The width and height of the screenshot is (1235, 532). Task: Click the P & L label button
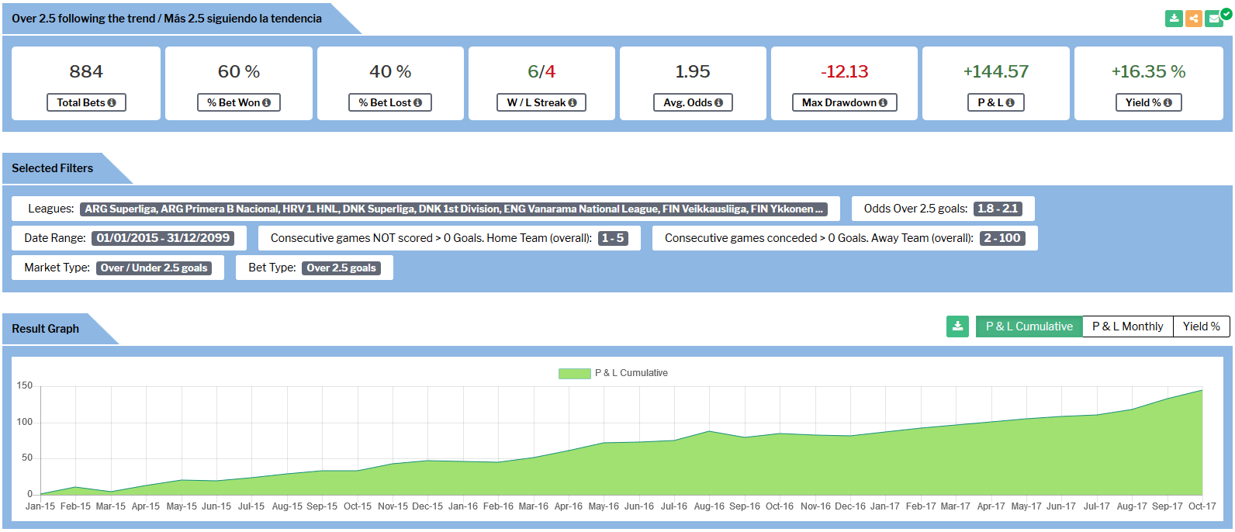[x=996, y=102]
